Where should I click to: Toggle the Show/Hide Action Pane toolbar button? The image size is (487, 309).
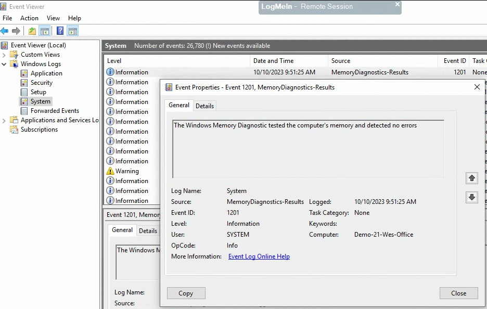click(x=73, y=31)
